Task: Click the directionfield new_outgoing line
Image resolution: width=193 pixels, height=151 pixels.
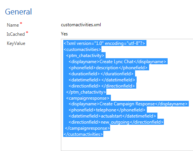Action: point(116,122)
